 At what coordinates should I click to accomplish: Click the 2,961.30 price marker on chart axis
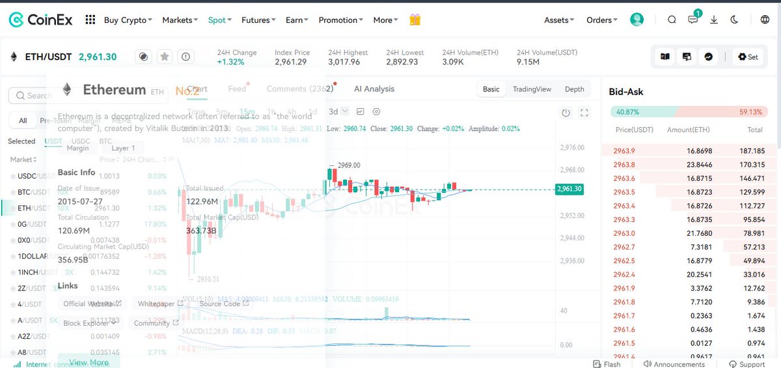coord(569,190)
